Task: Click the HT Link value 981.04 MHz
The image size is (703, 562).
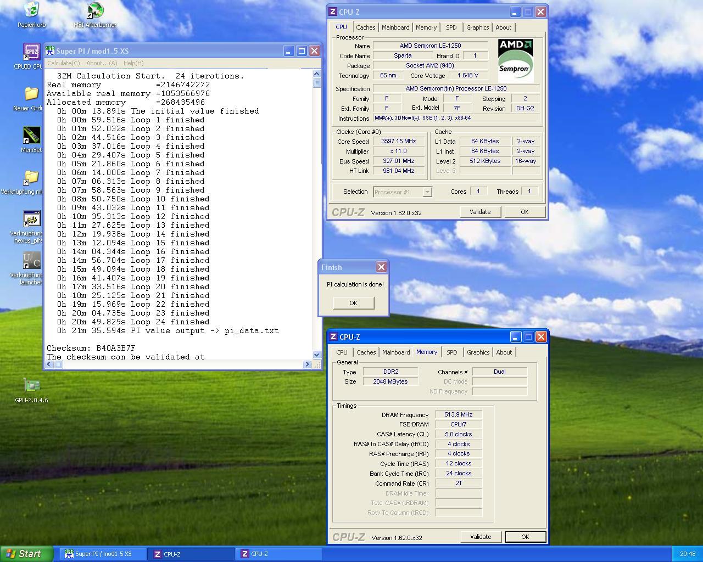Action: [x=398, y=171]
